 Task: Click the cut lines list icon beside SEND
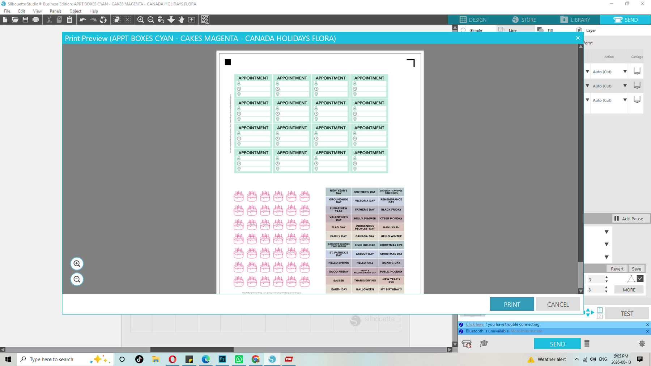pyautogui.click(x=587, y=344)
